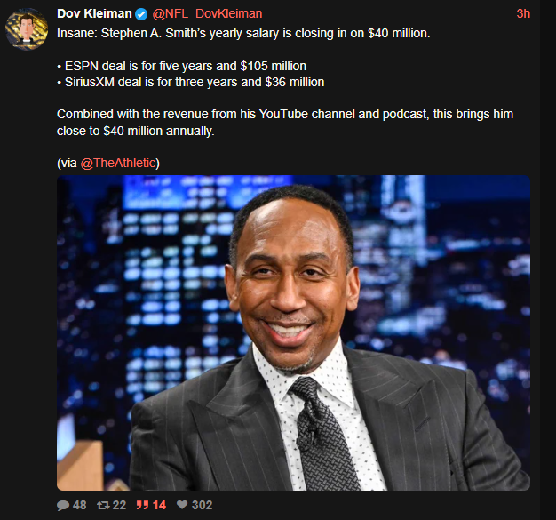Click the ESPN deal bullet line
The height and width of the screenshot is (520, 556).
point(181,66)
